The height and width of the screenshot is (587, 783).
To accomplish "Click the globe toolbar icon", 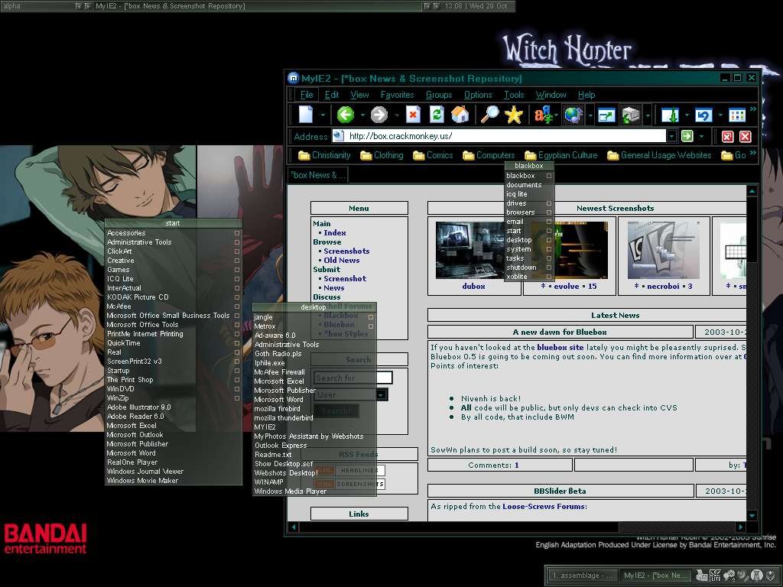I will [573, 115].
